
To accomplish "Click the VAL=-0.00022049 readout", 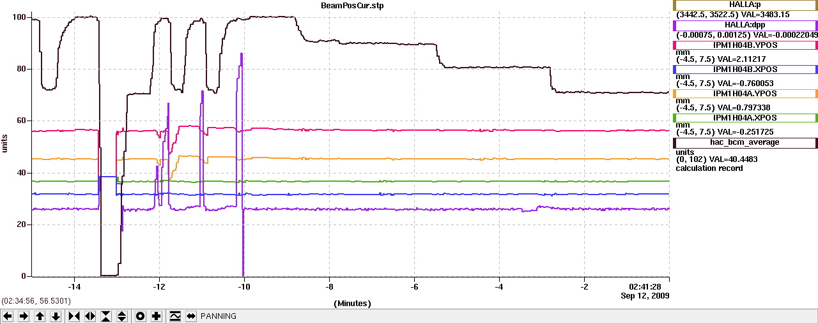I will pyautogui.click(x=785, y=34).
